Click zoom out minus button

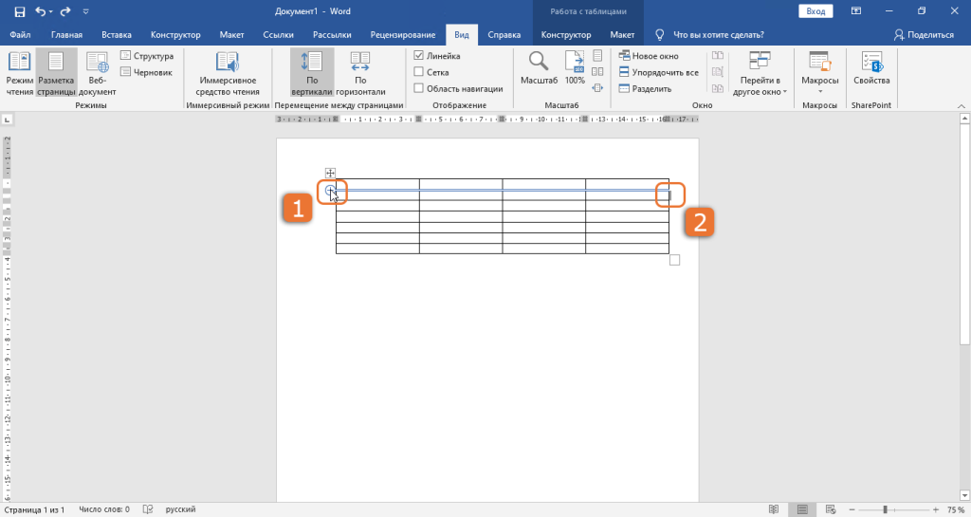pyautogui.click(x=852, y=509)
